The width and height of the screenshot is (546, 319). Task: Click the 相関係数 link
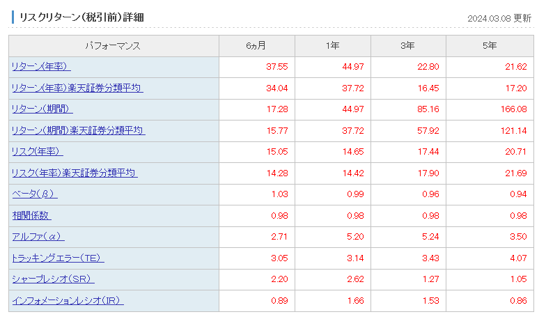[x=31, y=216]
